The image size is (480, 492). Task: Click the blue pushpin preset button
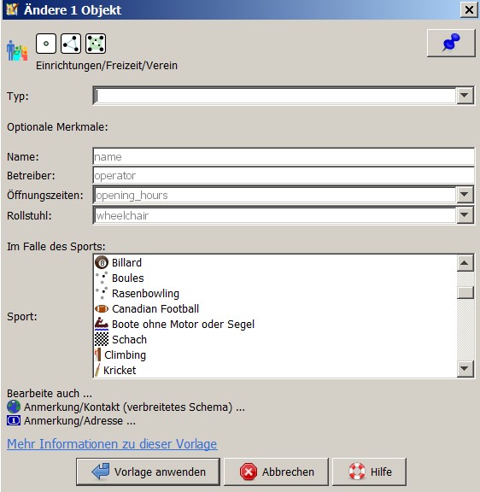click(x=451, y=43)
